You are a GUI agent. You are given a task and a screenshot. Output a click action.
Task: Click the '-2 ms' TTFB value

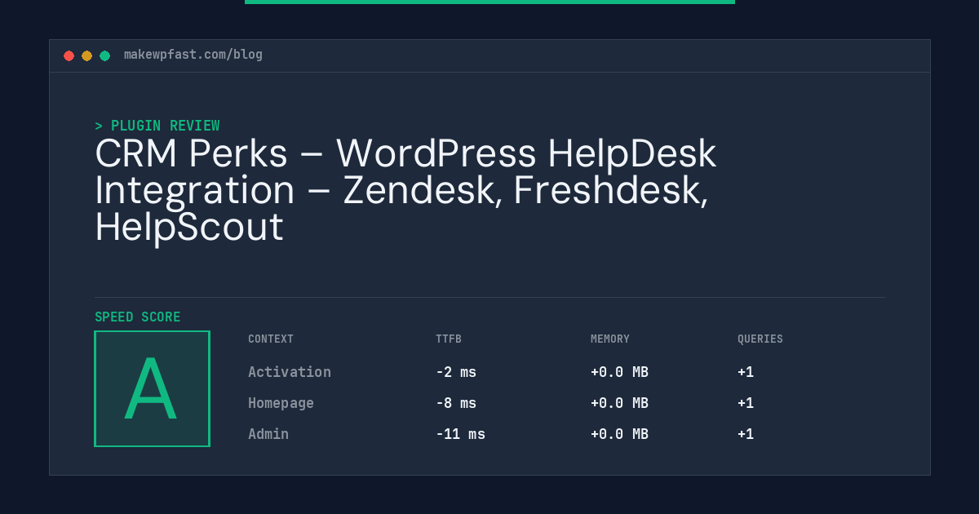[x=456, y=372]
